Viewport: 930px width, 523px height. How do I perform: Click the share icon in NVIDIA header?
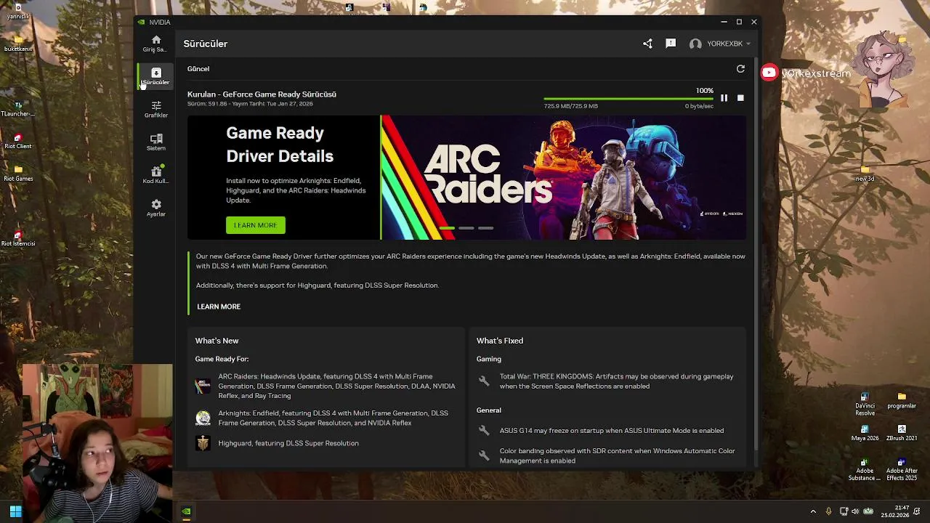click(x=647, y=44)
